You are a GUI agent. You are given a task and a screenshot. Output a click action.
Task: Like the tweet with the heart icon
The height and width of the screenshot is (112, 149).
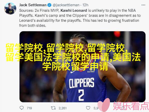pos(88,108)
